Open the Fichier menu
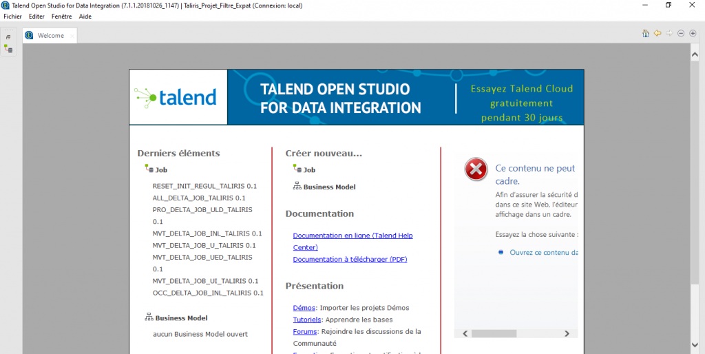The width and height of the screenshot is (705, 354). pyautogui.click(x=12, y=17)
